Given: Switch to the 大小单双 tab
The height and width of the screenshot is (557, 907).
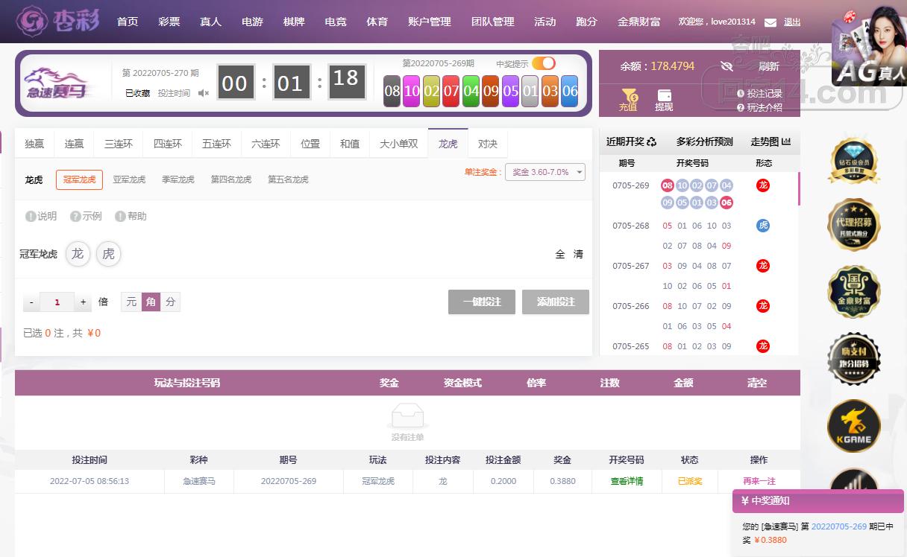Looking at the screenshot, I should [399, 144].
